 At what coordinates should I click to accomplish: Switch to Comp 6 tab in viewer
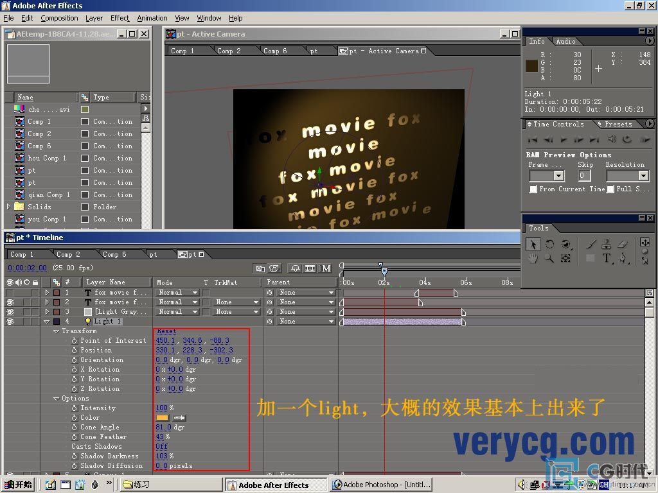(275, 51)
